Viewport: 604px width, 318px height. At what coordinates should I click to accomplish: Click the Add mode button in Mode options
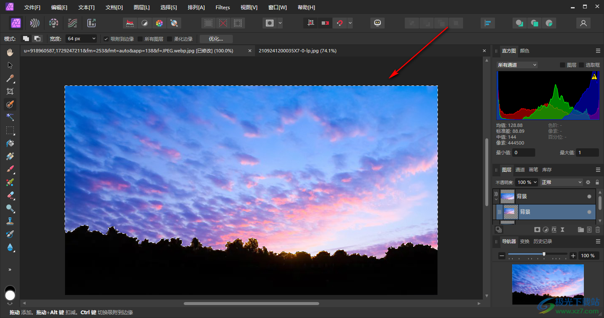click(x=26, y=39)
